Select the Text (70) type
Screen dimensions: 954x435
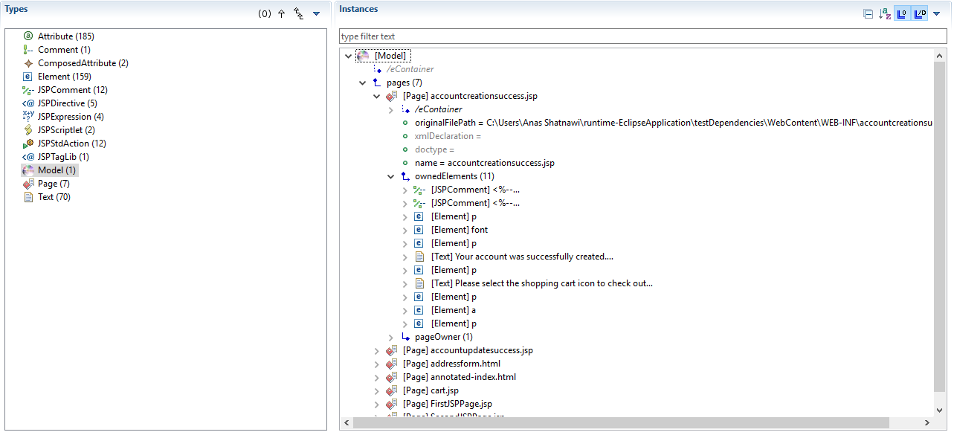point(54,197)
